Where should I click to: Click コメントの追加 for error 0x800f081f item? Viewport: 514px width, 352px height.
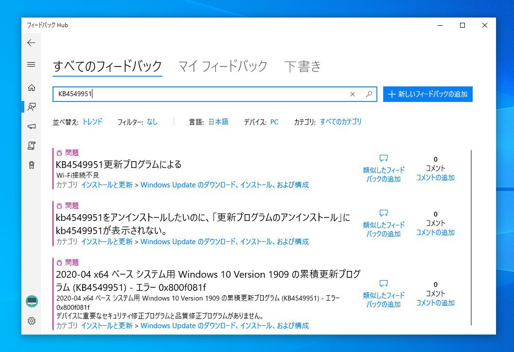point(435,303)
